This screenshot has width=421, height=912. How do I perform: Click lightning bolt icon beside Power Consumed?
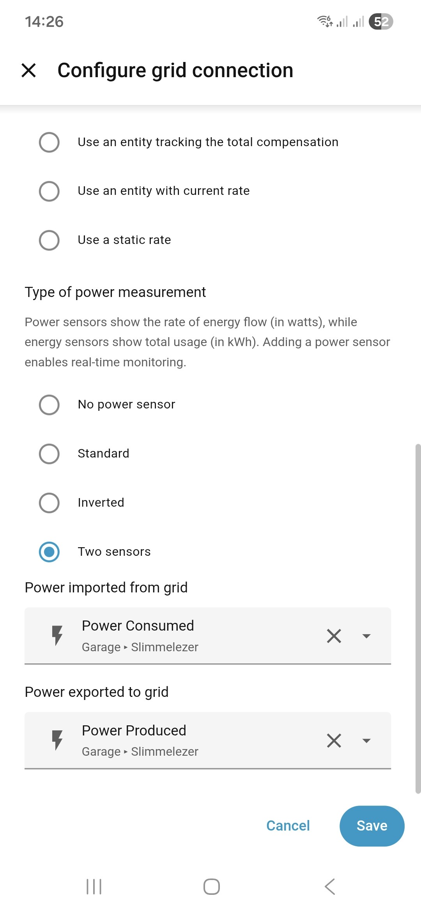coord(57,636)
